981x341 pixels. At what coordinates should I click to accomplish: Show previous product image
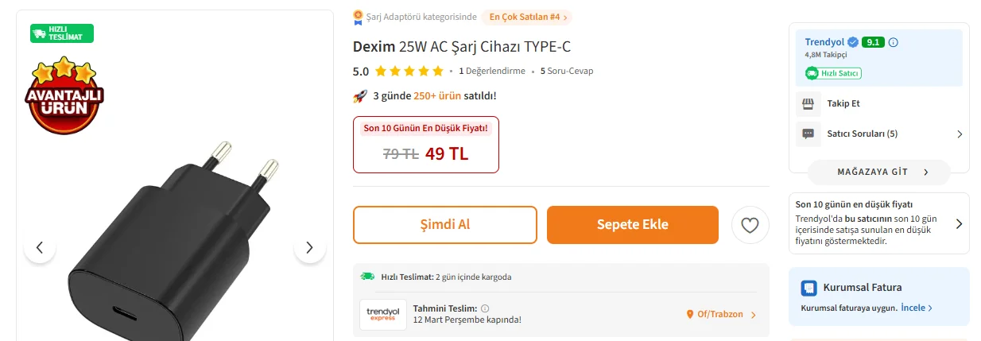(x=40, y=247)
